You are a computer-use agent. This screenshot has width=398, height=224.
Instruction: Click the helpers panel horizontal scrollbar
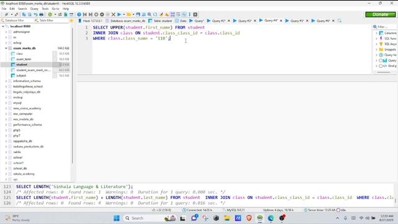383,72
